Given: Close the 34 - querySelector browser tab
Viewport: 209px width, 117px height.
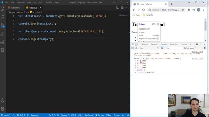Looking at the screenshot, I should coord(166,4).
